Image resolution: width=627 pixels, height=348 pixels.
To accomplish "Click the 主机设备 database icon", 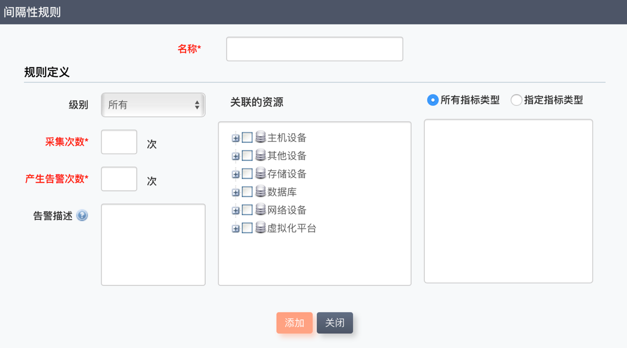I will pos(260,138).
